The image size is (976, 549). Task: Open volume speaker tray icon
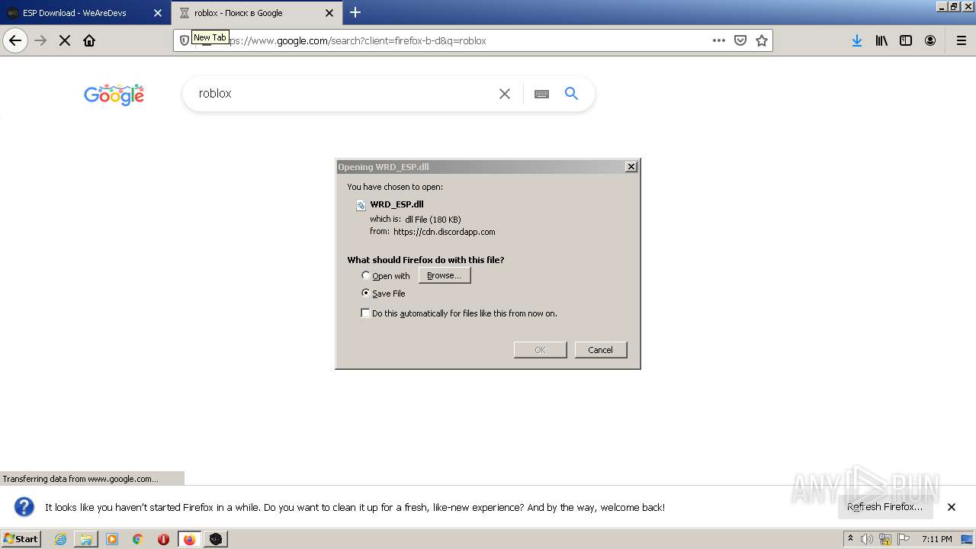click(x=867, y=539)
